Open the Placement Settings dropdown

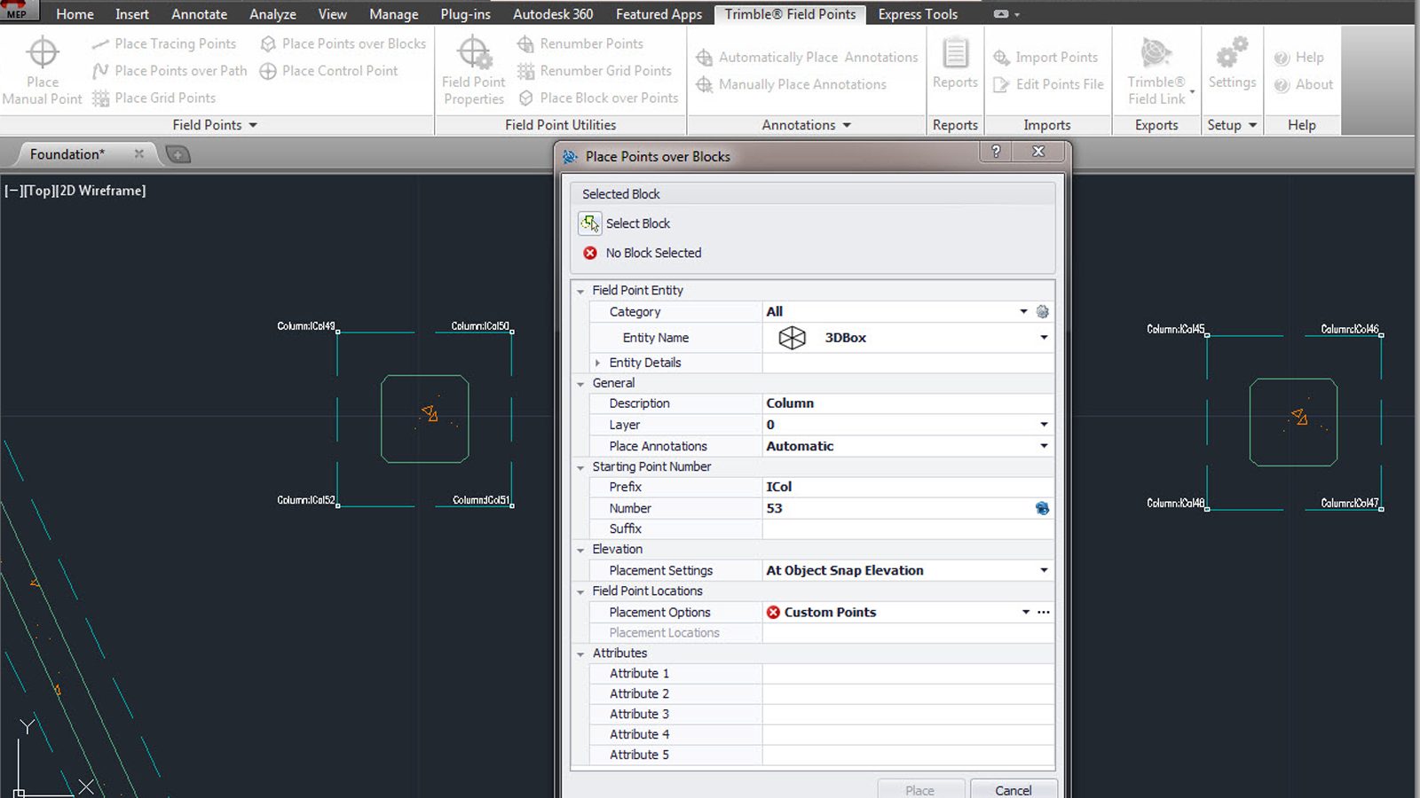[x=1044, y=570]
